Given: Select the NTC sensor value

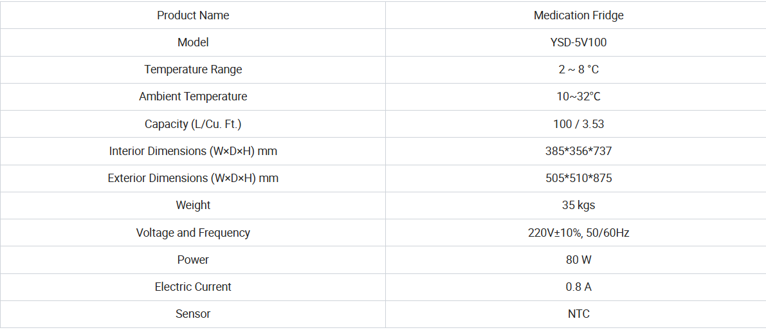Looking at the screenshot, I should pyautogui.click(x=578, y=314).
